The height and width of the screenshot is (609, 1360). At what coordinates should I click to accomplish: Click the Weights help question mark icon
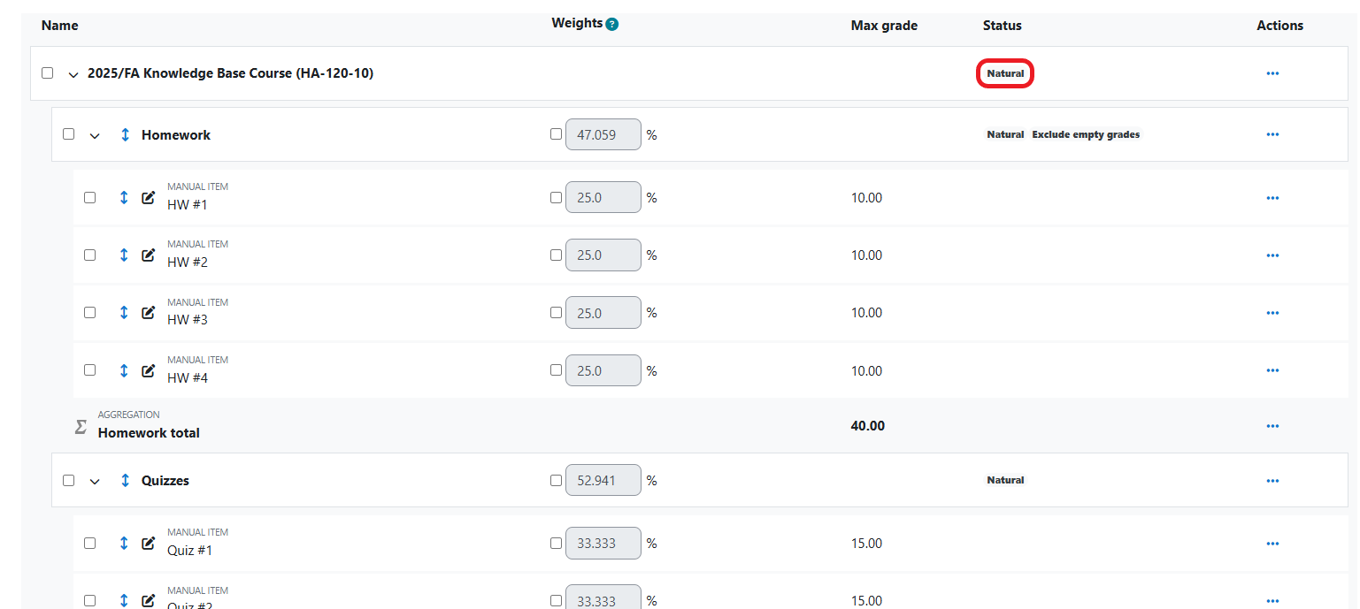click(611, 25)
